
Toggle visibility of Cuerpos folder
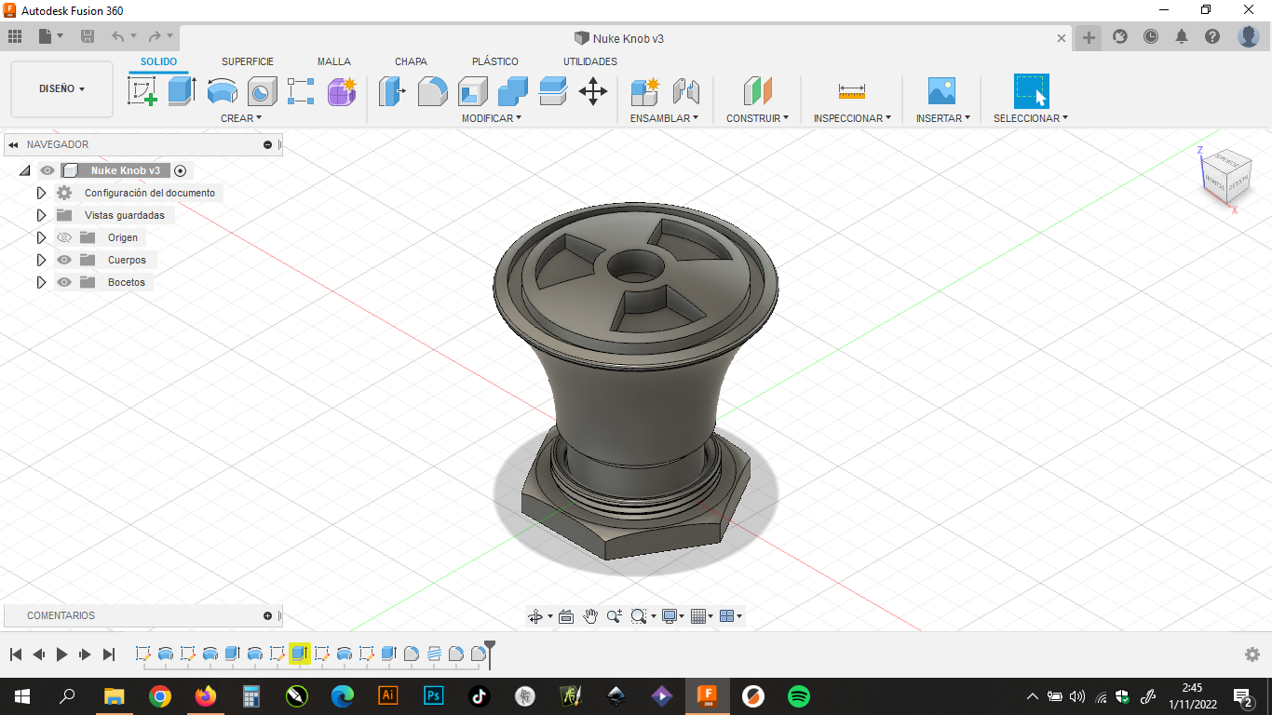64,260
